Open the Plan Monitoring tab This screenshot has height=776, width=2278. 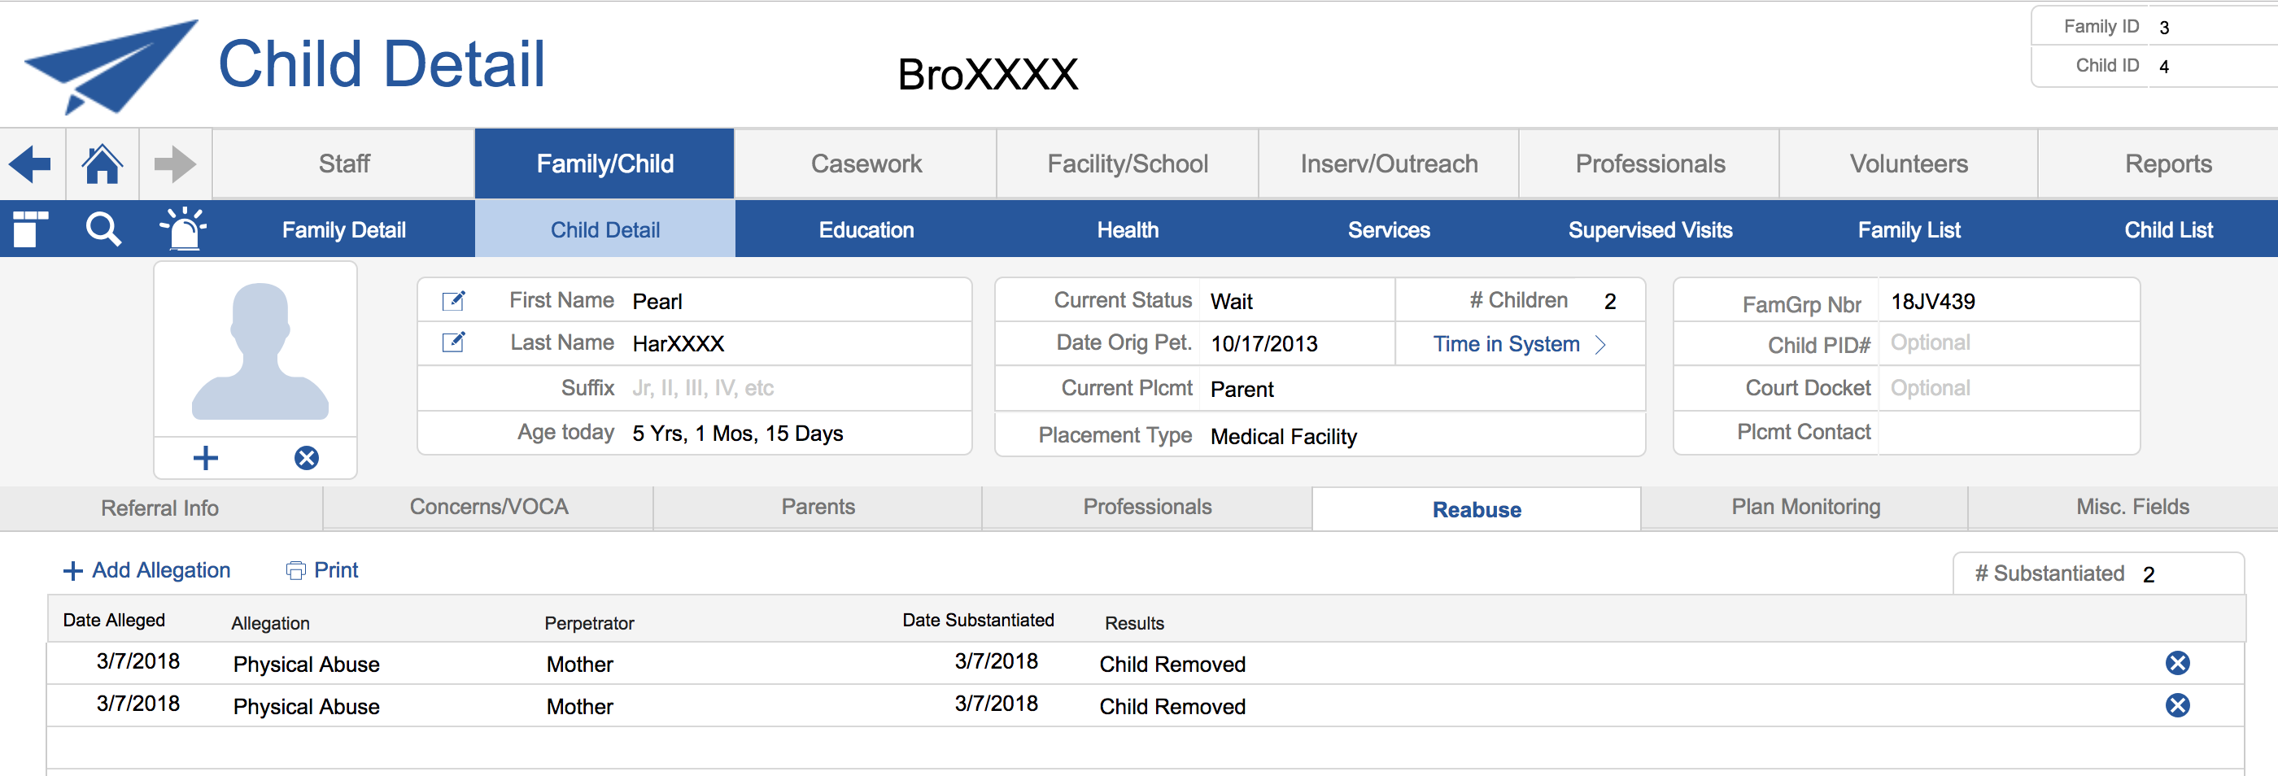(x=1805, y=508)
